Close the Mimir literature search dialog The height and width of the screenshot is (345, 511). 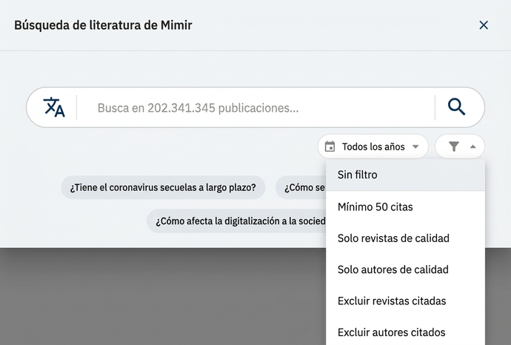coord(484,25)
